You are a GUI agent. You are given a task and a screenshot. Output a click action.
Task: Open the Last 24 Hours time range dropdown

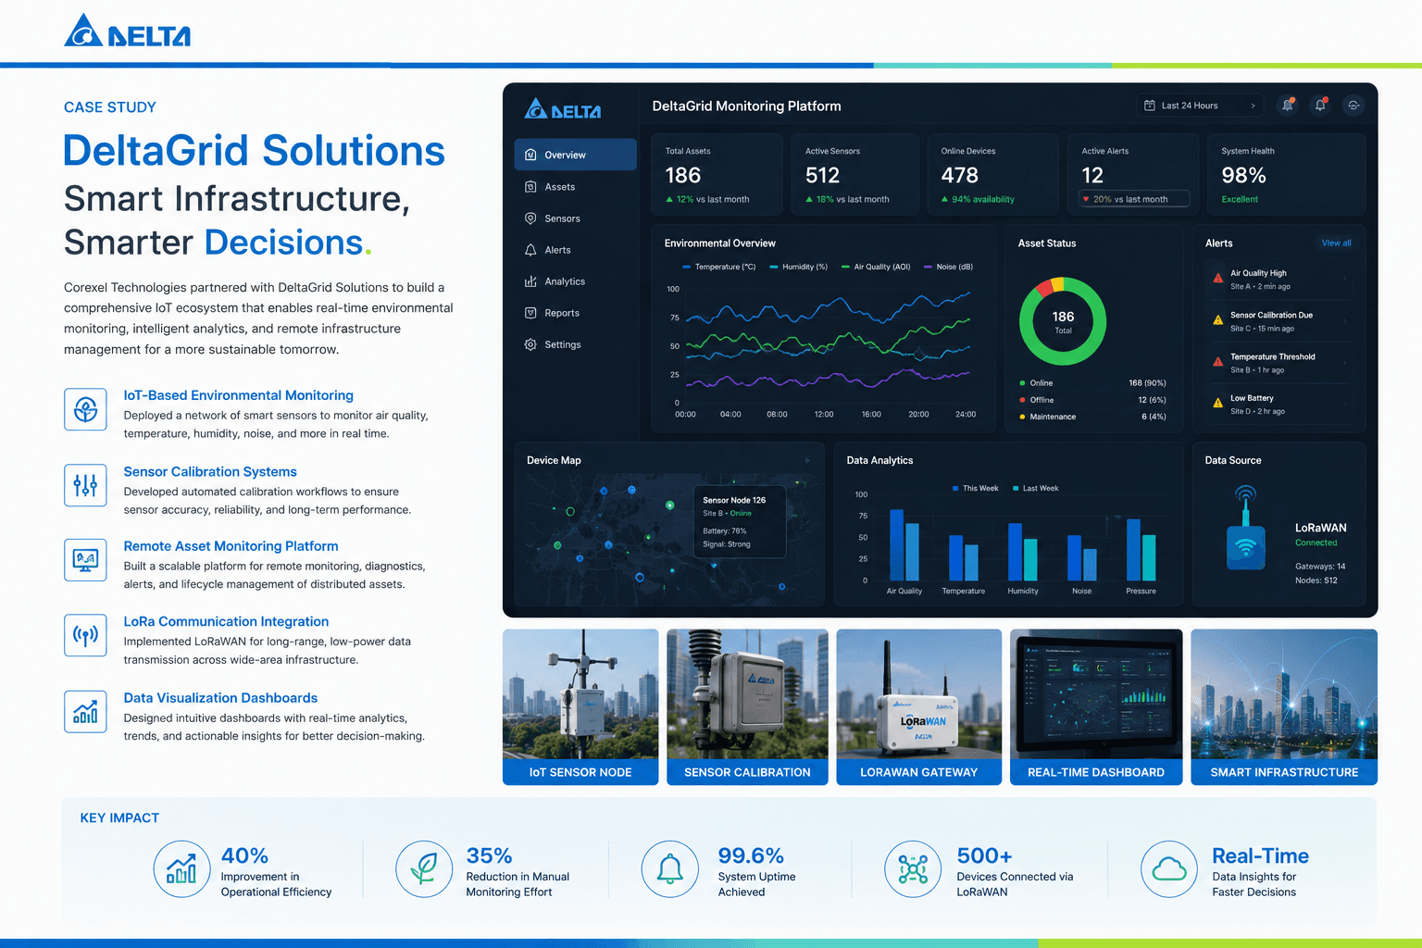click(1200, 106)
